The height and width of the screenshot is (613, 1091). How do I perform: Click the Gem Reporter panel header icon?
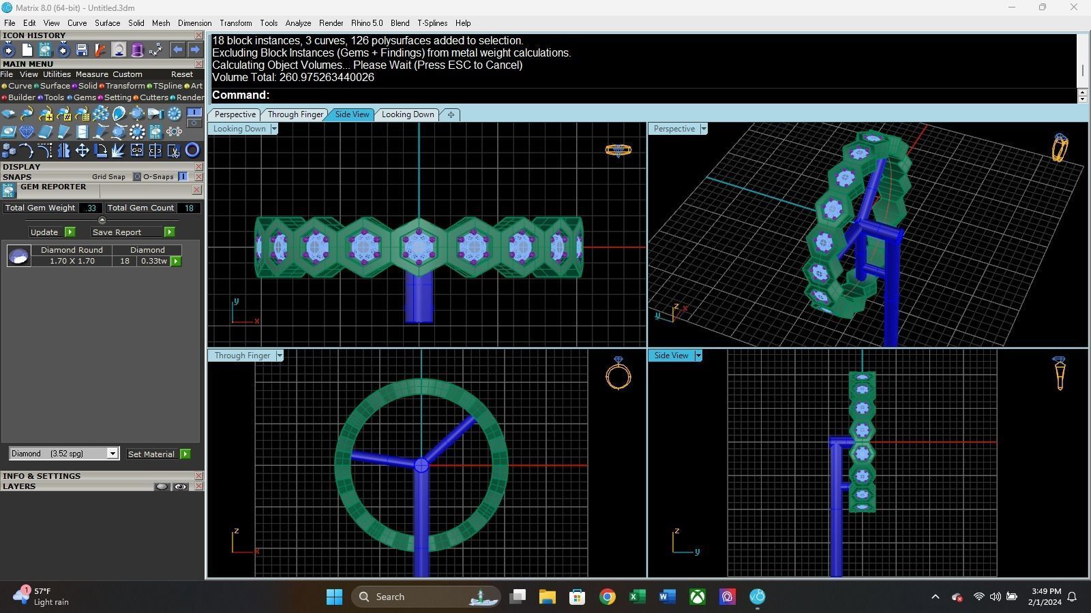click(x=9, y=190)
